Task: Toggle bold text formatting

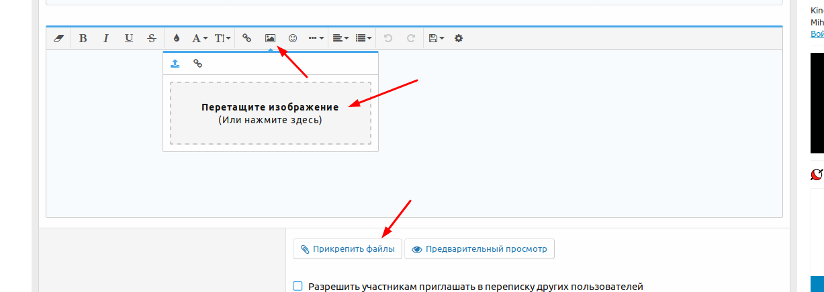Action: (83, 38)
